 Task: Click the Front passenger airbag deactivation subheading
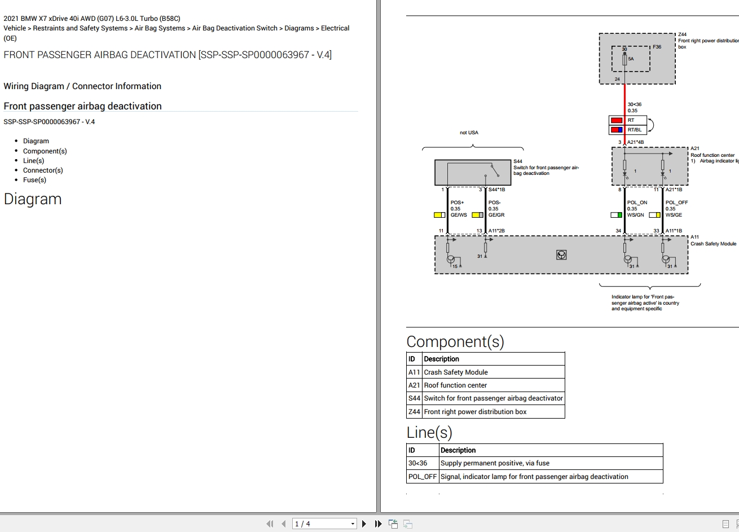coord(82,106)
